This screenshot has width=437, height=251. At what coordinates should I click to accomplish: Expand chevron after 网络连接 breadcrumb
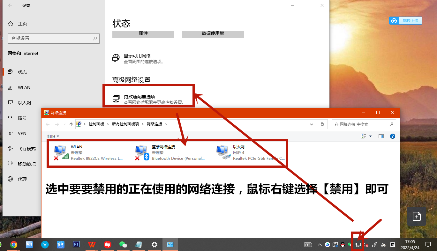tap(166, 124)
